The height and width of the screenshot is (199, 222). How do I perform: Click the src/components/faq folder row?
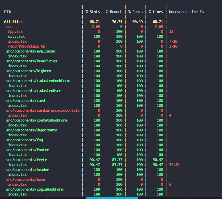pos(24,140)
